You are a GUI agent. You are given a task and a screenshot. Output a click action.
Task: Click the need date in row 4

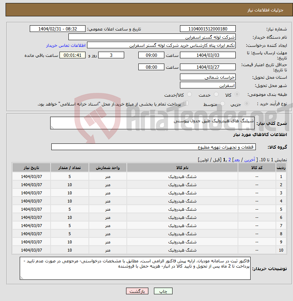(31, 201)
